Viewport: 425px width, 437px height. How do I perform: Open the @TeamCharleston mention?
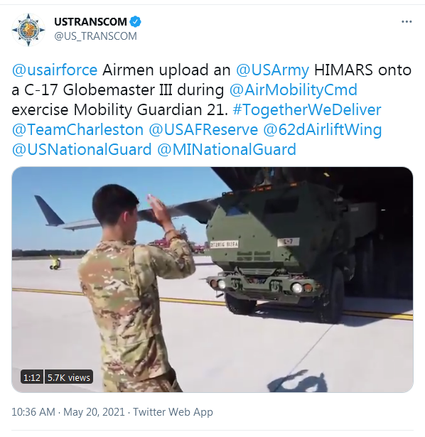tap(77, 129)
